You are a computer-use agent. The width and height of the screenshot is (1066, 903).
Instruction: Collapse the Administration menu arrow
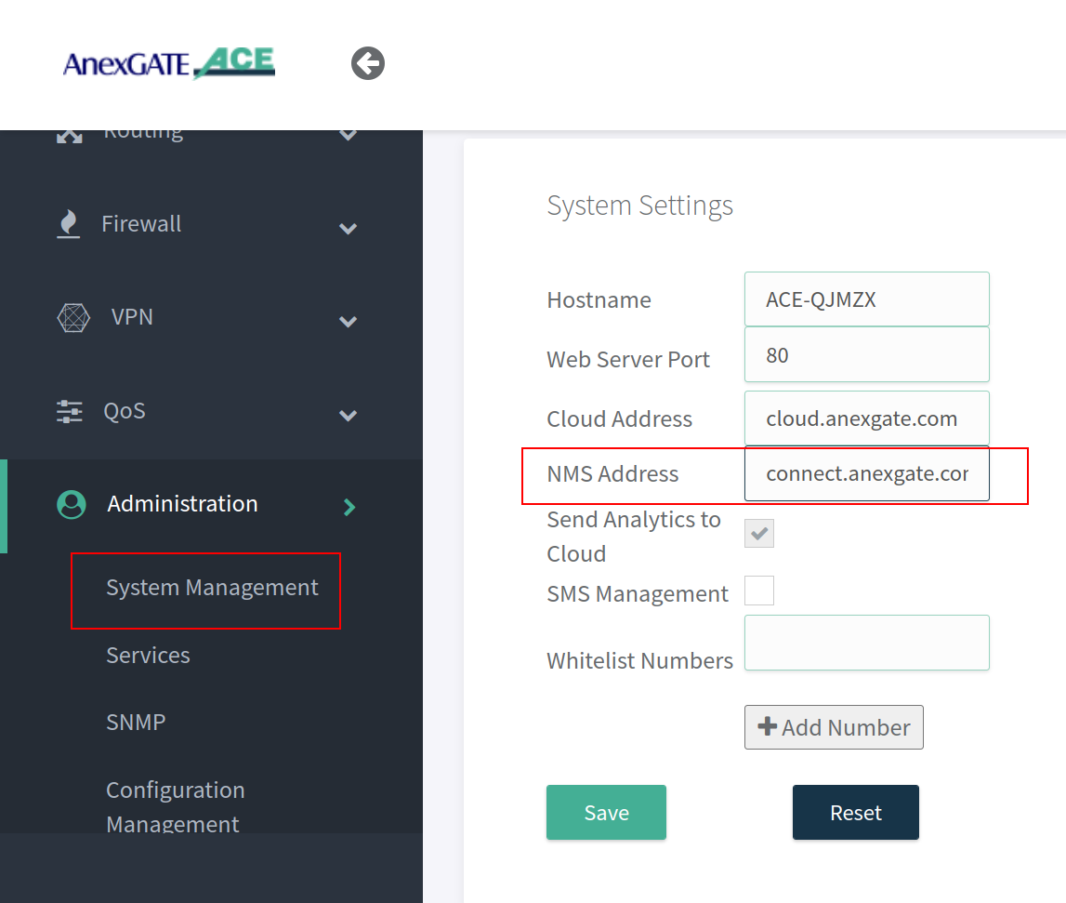click(x=349, y=507)
